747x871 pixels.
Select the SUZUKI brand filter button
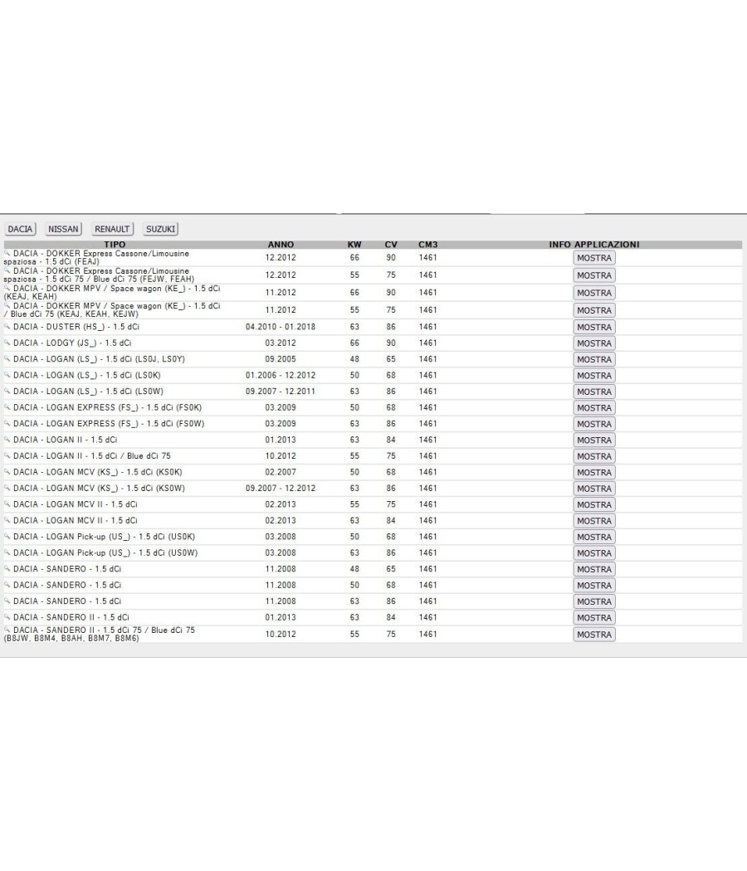(161, 229)
